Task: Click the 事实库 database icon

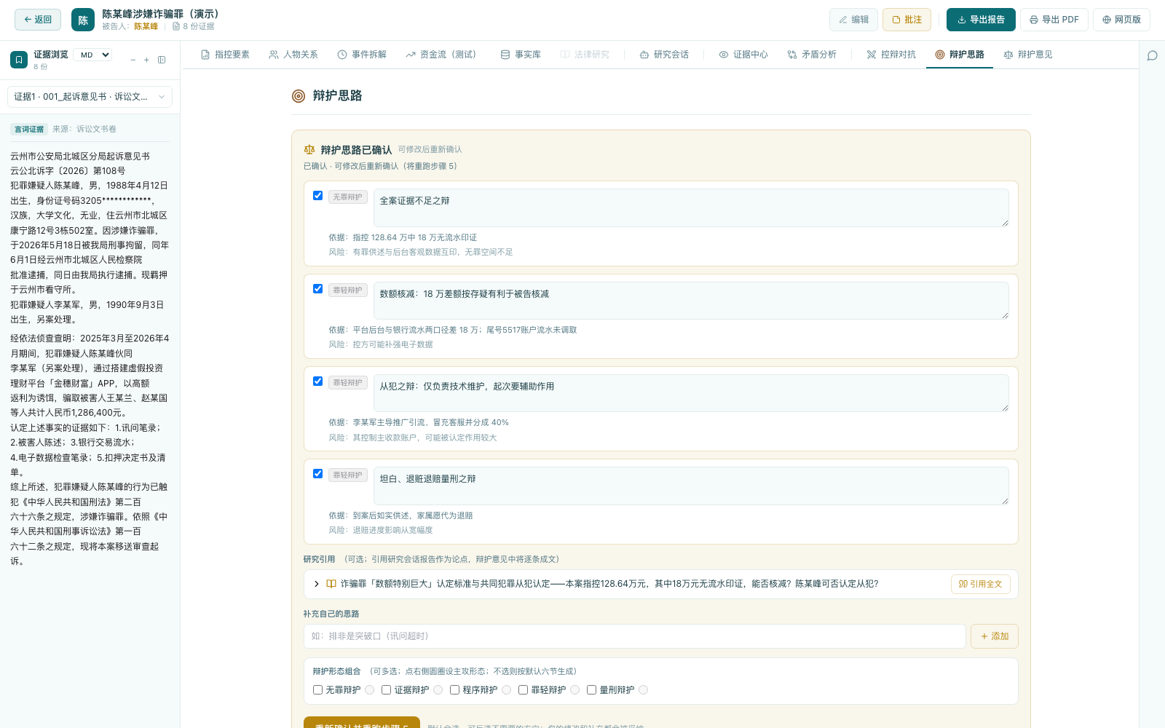Action: 505,55
